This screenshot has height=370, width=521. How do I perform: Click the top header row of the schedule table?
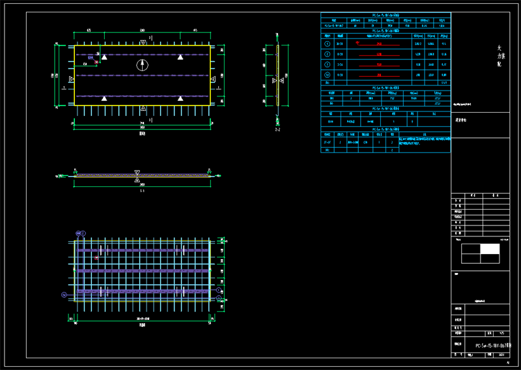click(386, 15)
